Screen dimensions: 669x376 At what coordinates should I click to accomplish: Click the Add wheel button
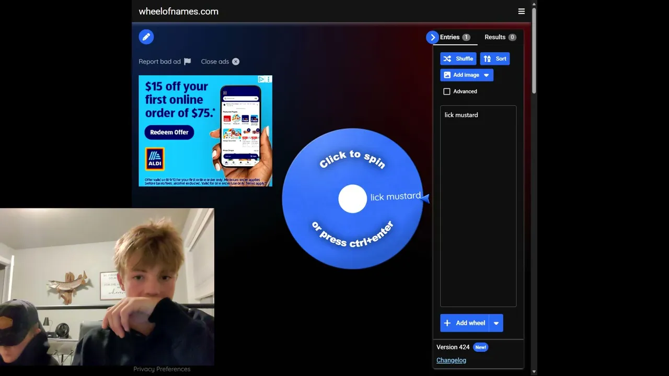click(464, 323)
